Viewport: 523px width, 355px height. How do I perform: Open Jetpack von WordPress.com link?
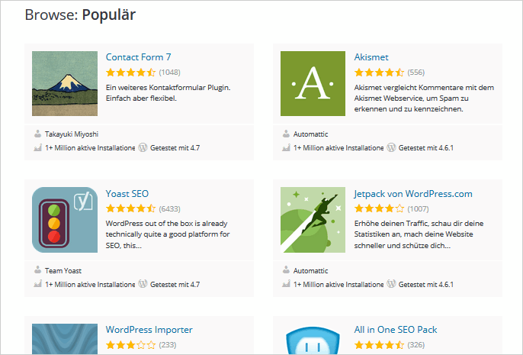point(413,194)
